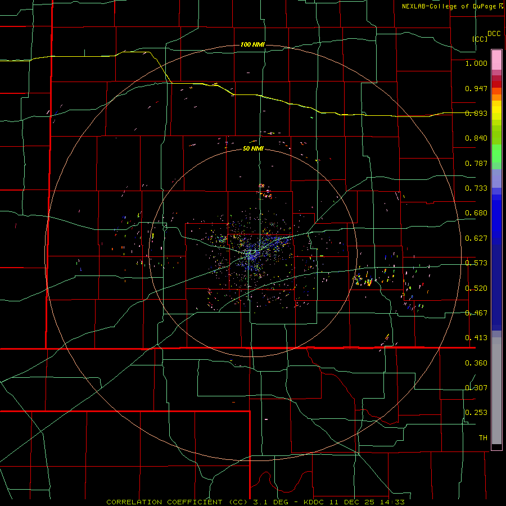Click the KDDC radar site at ring center

[252, 252]
